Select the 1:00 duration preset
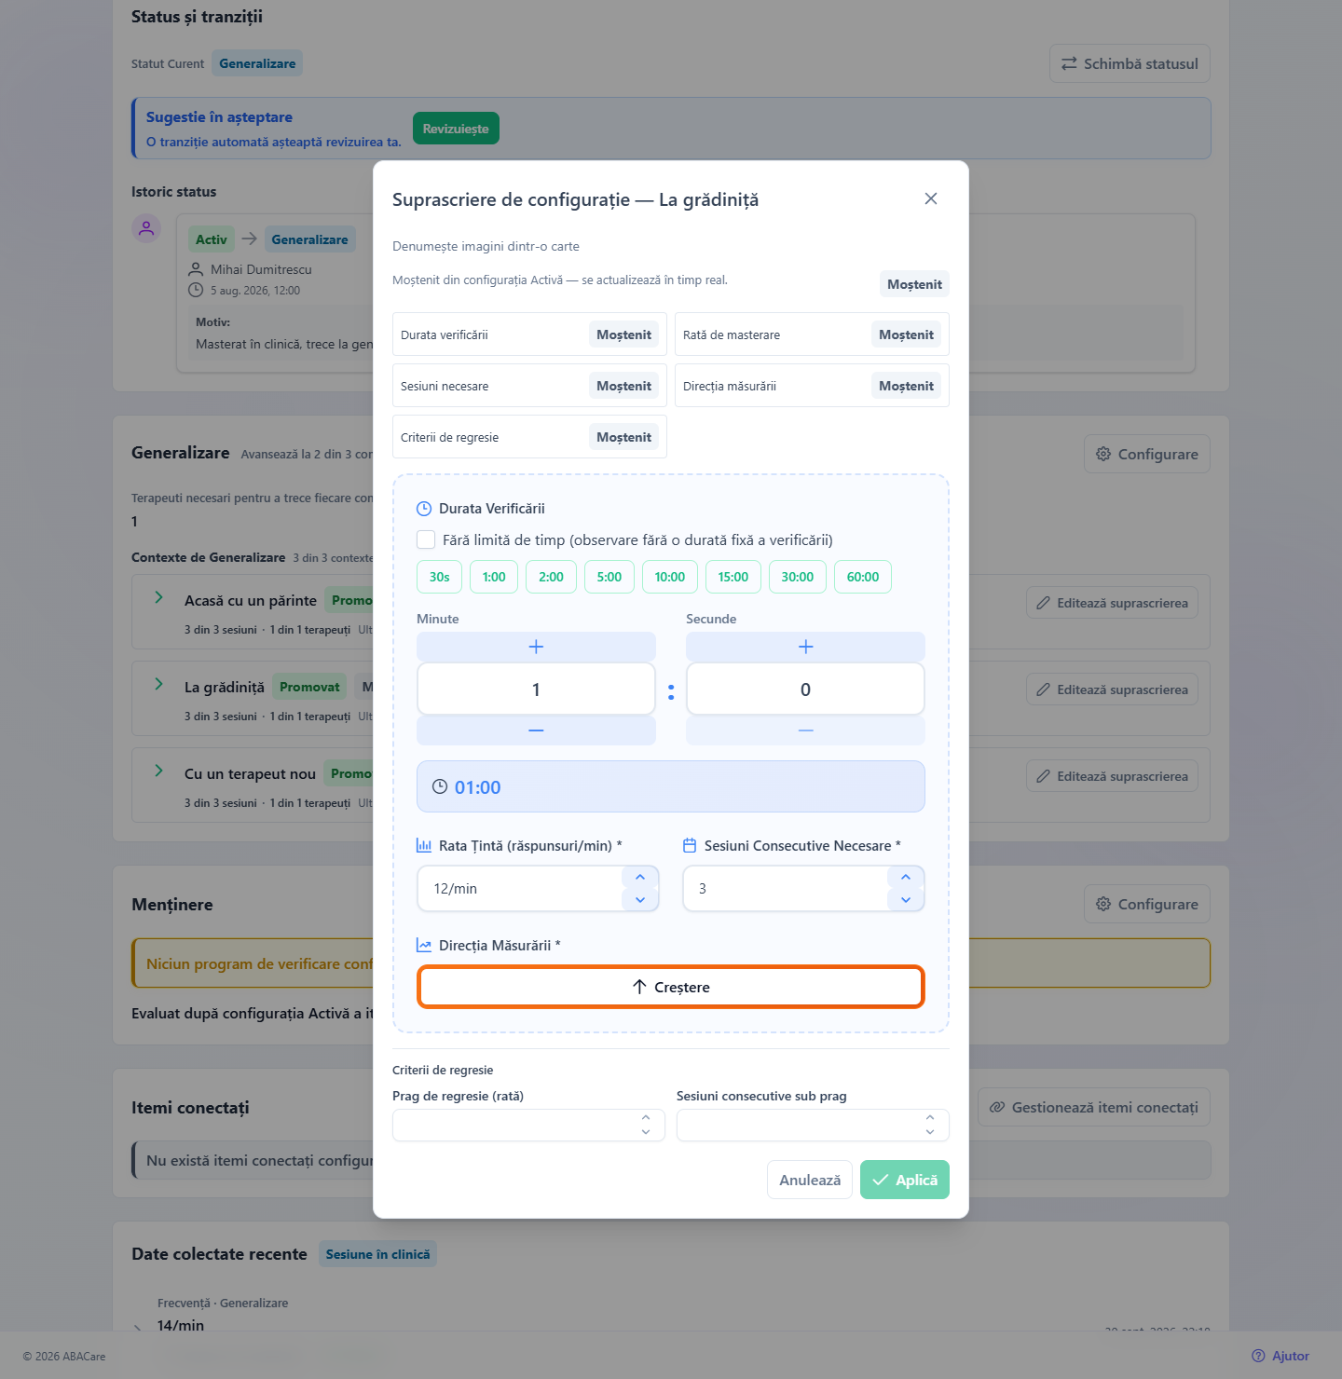Image resolution: width=1342 pixels, height=1379 pixels. 494,577
